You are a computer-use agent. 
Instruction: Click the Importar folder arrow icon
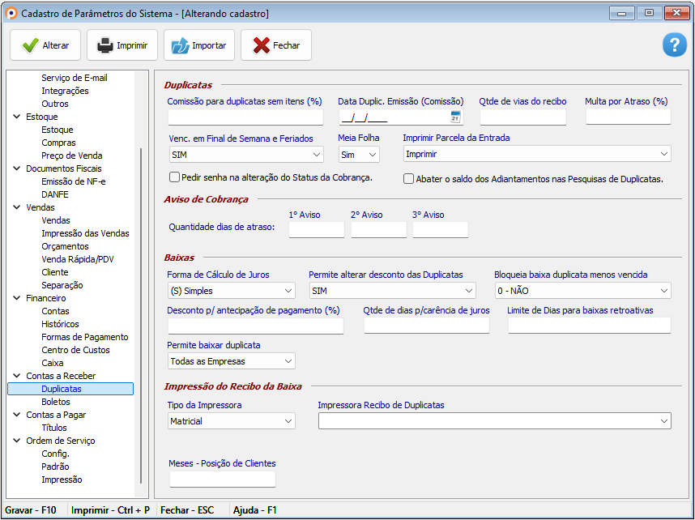tap(180, 45)
